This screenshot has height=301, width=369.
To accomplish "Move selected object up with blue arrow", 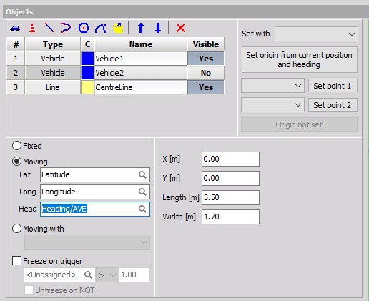I will click(141, 28).
